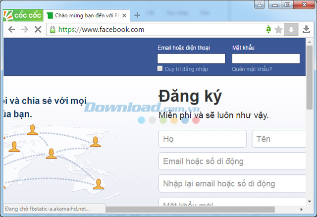Click the Nhập lại email hoặc số di động field

(x=232, y=183)
